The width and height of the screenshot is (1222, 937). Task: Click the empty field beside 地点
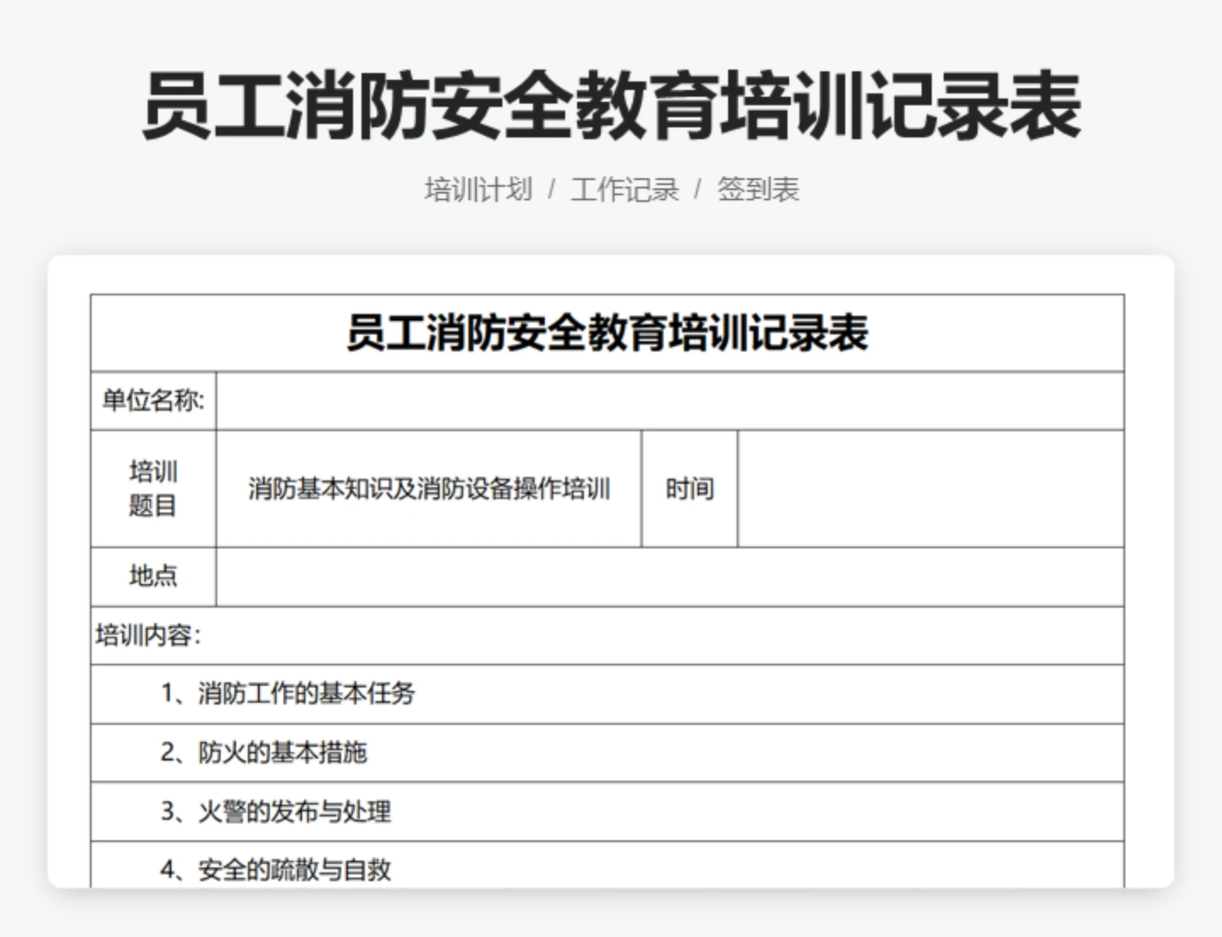(x=670, y=577)
